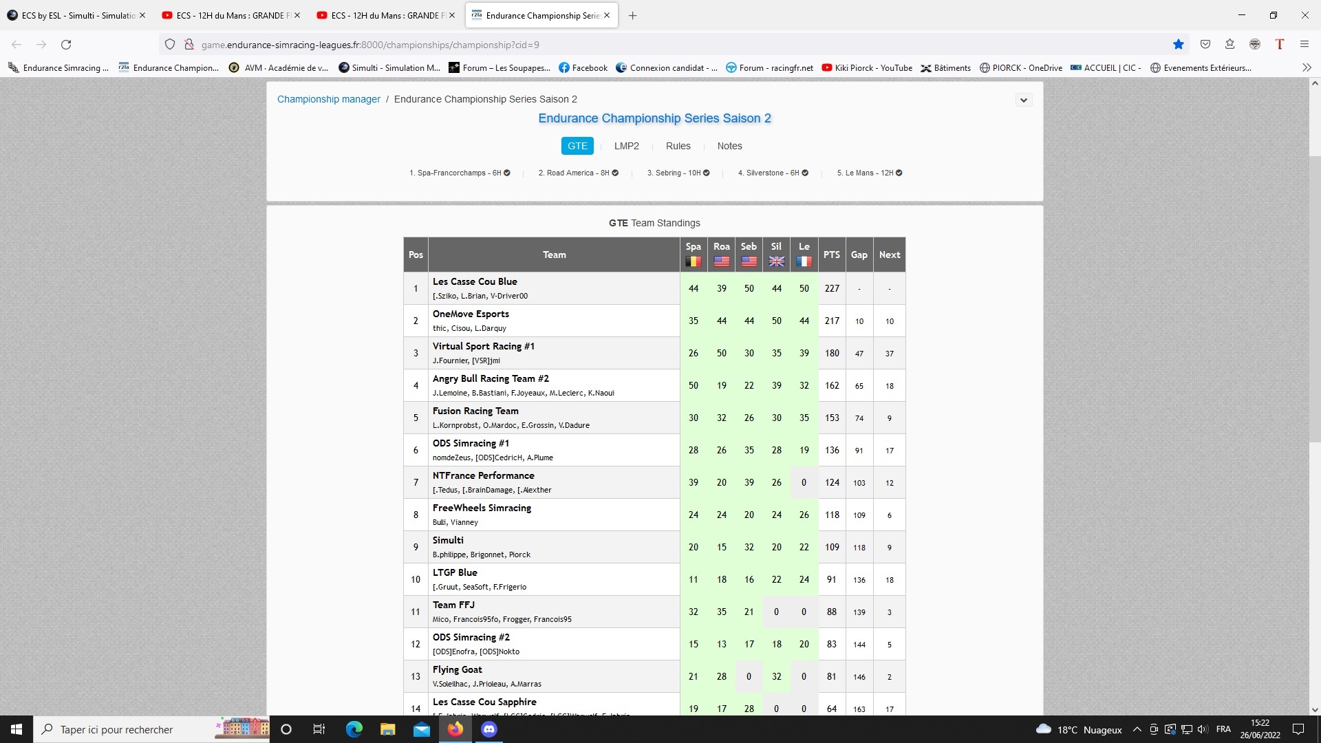Expand the championship panel chevron dropdown
Screen dimensions: 1321x743
[x=1023, y=100]
